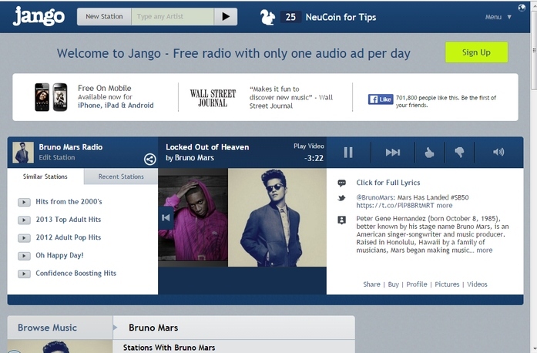Open 2012 Adult Pop Hits link
Screen dimensions: 537x353
coord(69,237)
